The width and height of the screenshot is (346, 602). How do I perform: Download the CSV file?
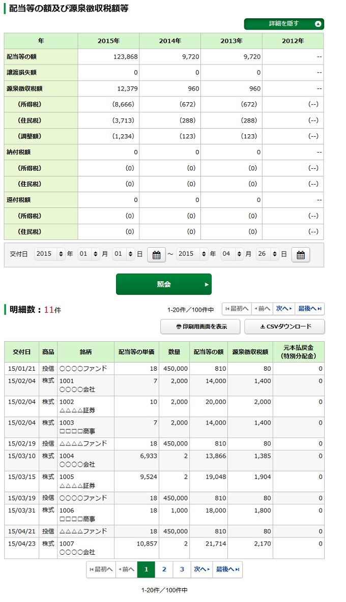[284, 326]
